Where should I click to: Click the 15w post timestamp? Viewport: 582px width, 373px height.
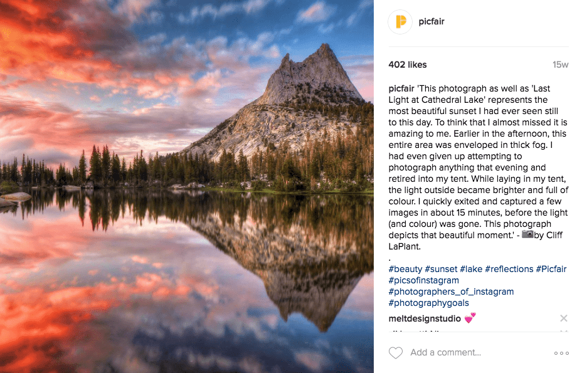pos(560,65)
